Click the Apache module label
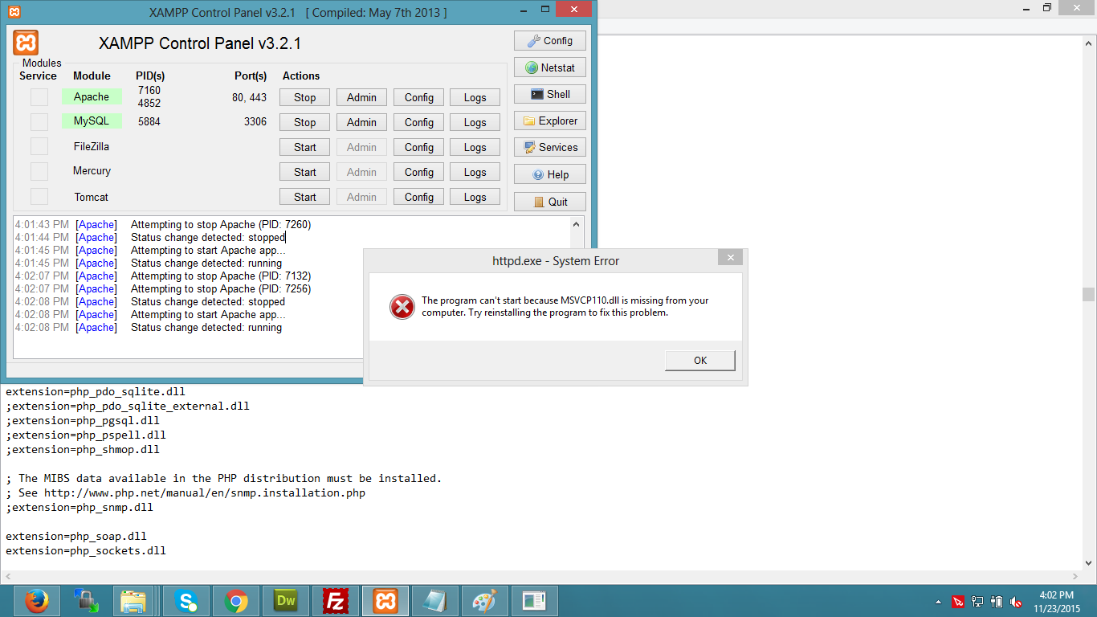This screenshot has width=1097, height=617. (x=92, y=96)
